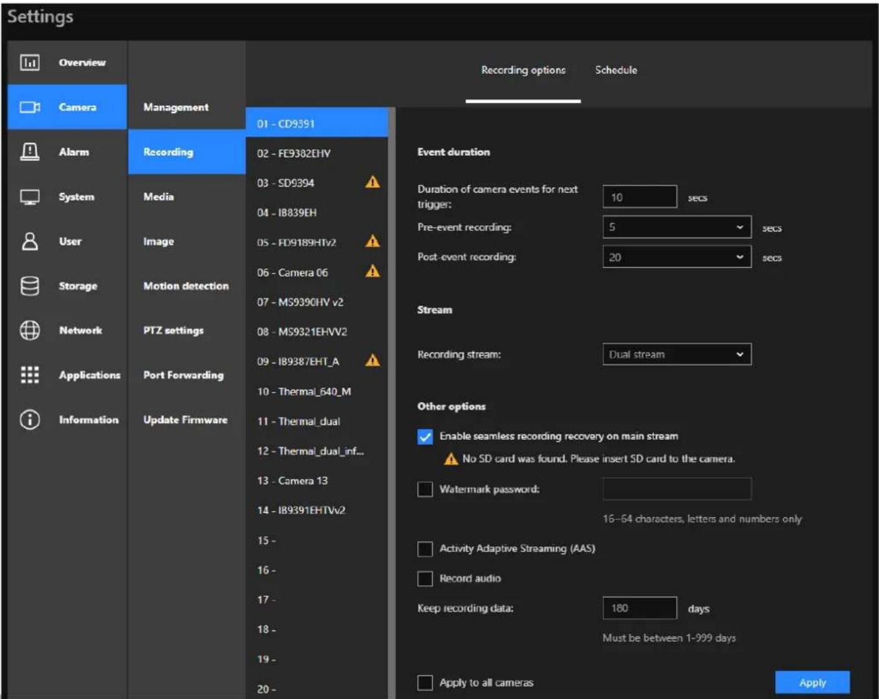Screen dimensions: 879x699
Task: Click the blue Apply button
Action: pyautogui.click(x=812, y=683)
